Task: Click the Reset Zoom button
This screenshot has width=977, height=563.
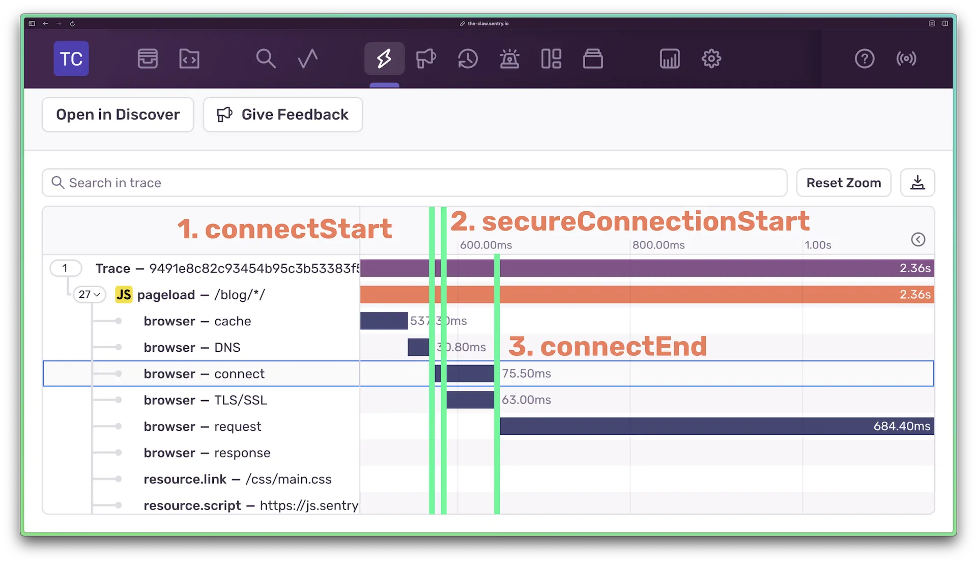Action: 844,183
